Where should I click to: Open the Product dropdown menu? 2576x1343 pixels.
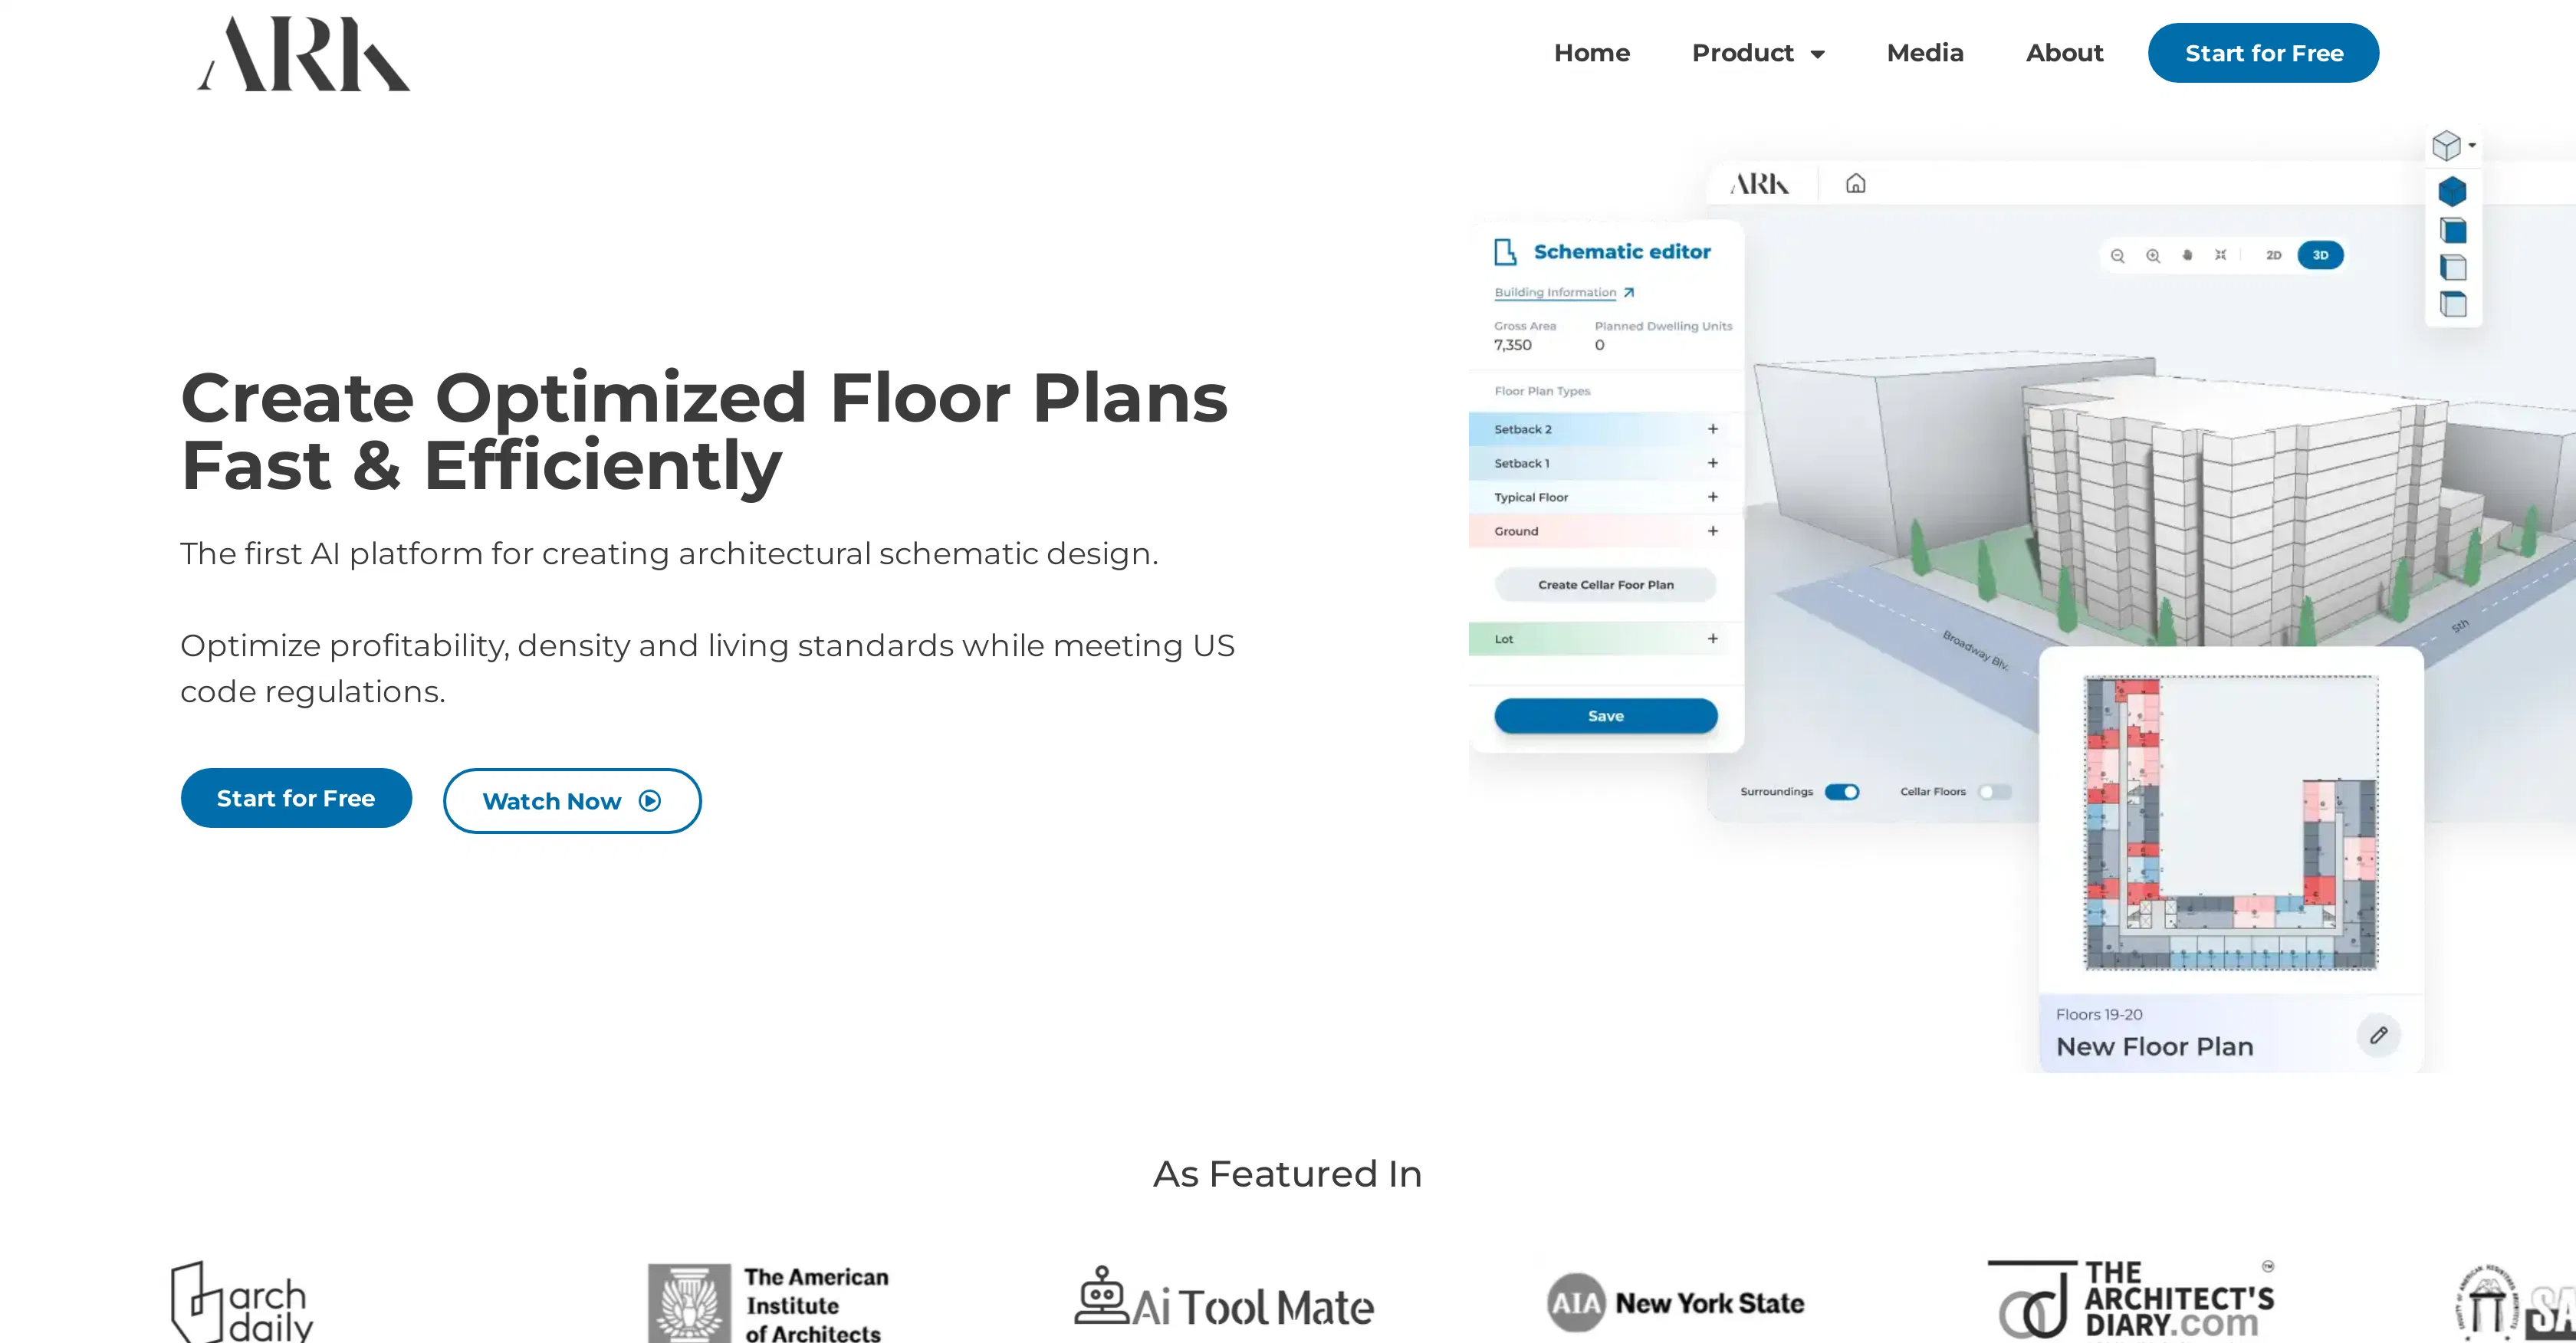point(1759,53)
